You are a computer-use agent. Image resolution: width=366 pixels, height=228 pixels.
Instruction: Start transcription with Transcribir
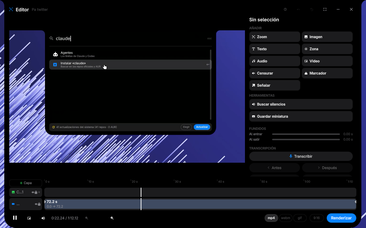[x=301, y=156]
